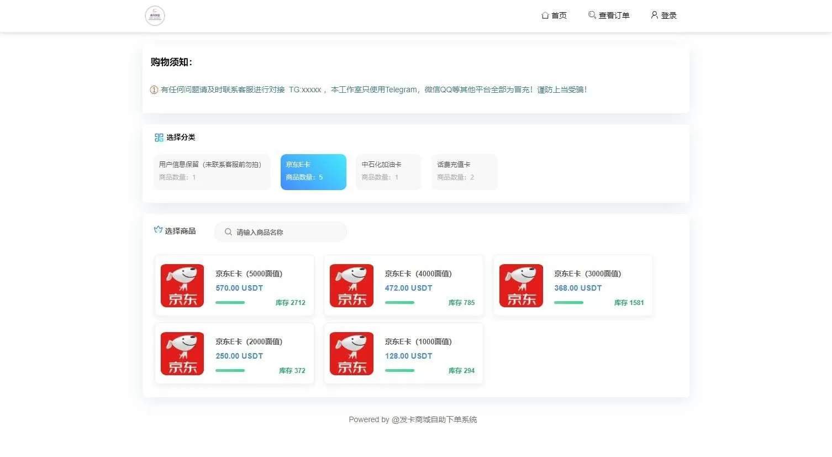Click the price 570.00 USDT
This screenshot has height=457, width=832.
(x=239, y=288)
